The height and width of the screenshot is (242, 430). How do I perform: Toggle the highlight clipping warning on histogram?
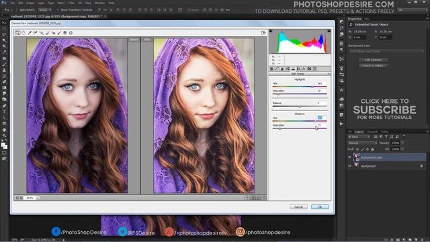(x=329, y=31)
